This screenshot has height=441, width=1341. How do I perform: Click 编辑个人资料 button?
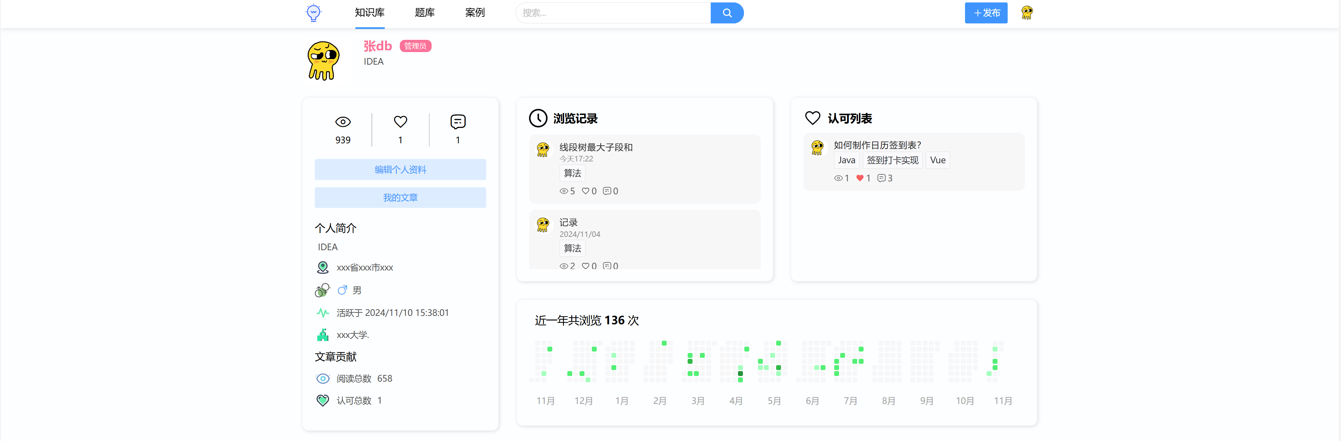point(400,169)
